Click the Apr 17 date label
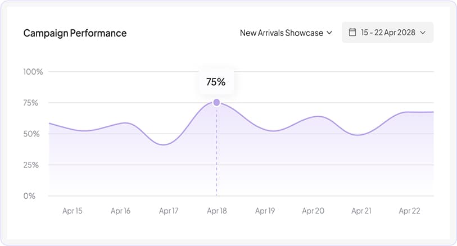Viewport: 457px width, 246px height. [x=169, y=211]
